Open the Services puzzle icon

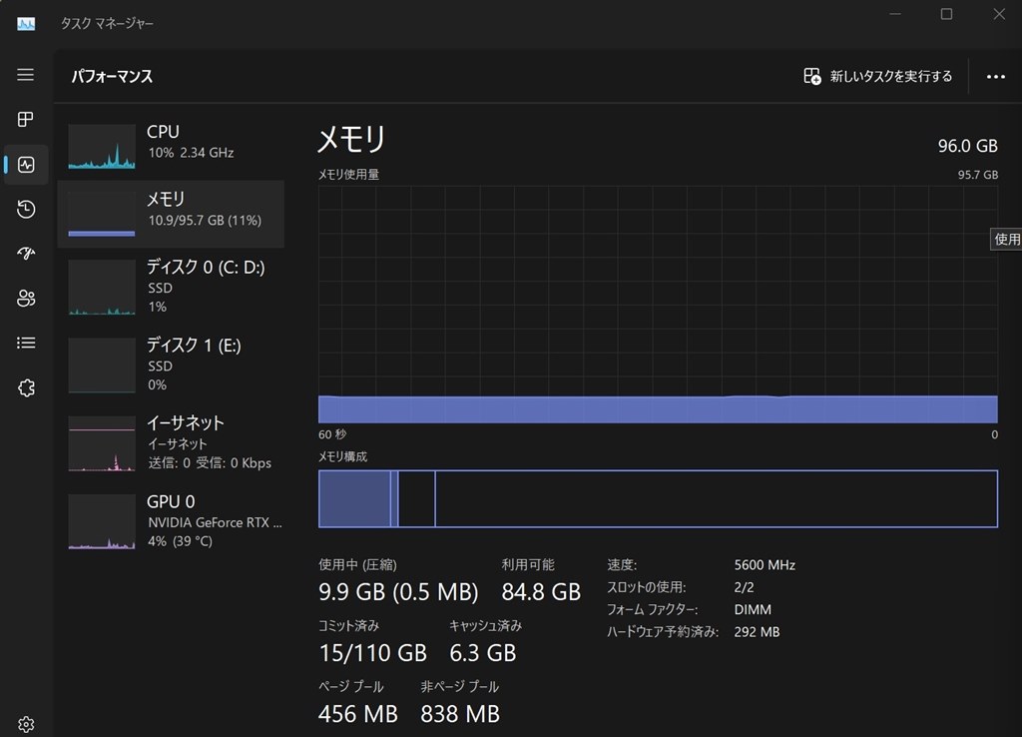tap(26, 388)
